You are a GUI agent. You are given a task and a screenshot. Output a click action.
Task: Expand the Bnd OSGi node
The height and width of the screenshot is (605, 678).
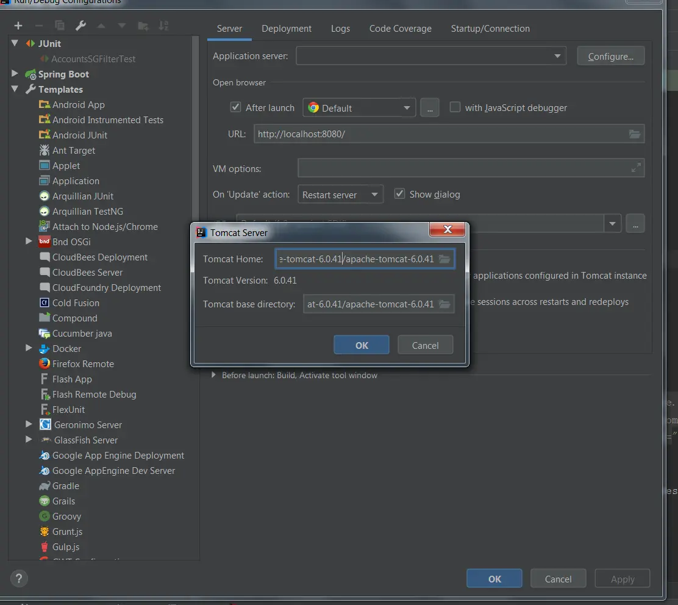click(29, 242)
